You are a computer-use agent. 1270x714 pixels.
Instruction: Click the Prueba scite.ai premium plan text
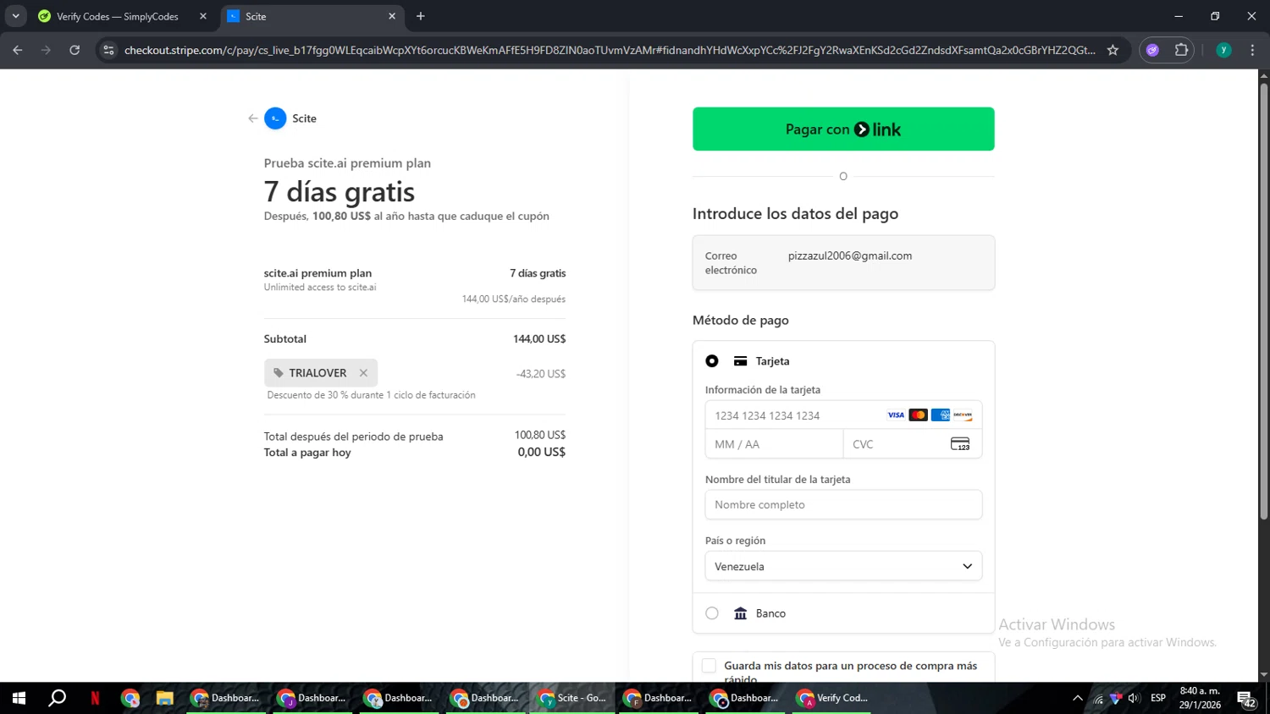point(347,162)
